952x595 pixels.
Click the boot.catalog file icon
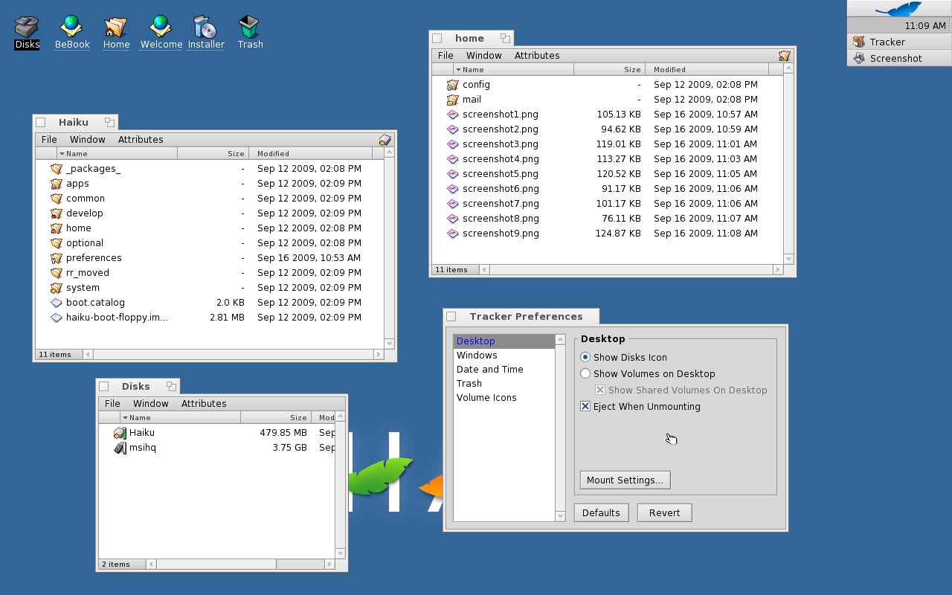57,303
